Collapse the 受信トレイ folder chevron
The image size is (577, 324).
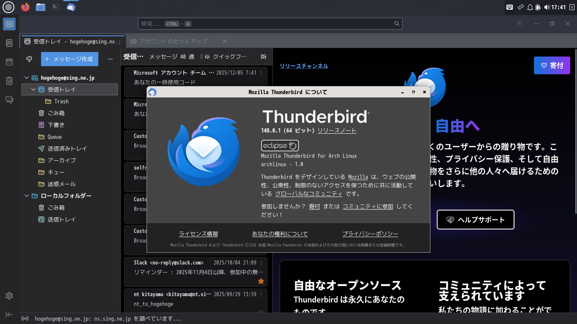click(33, 89)
